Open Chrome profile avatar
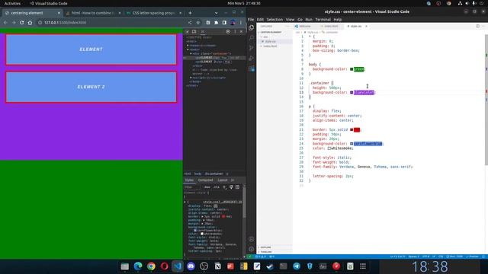The width and height of the screenshot is (488, 274). (233, 23)
